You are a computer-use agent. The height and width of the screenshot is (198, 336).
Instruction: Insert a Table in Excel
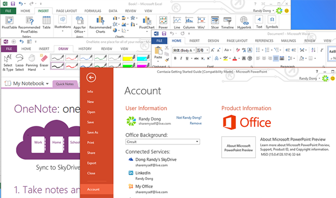pyautogui.click(x=47, y=23)
